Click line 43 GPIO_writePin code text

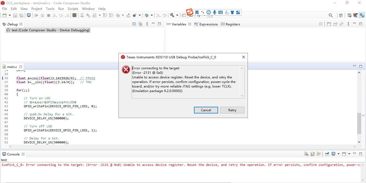(x=60, y=106)
